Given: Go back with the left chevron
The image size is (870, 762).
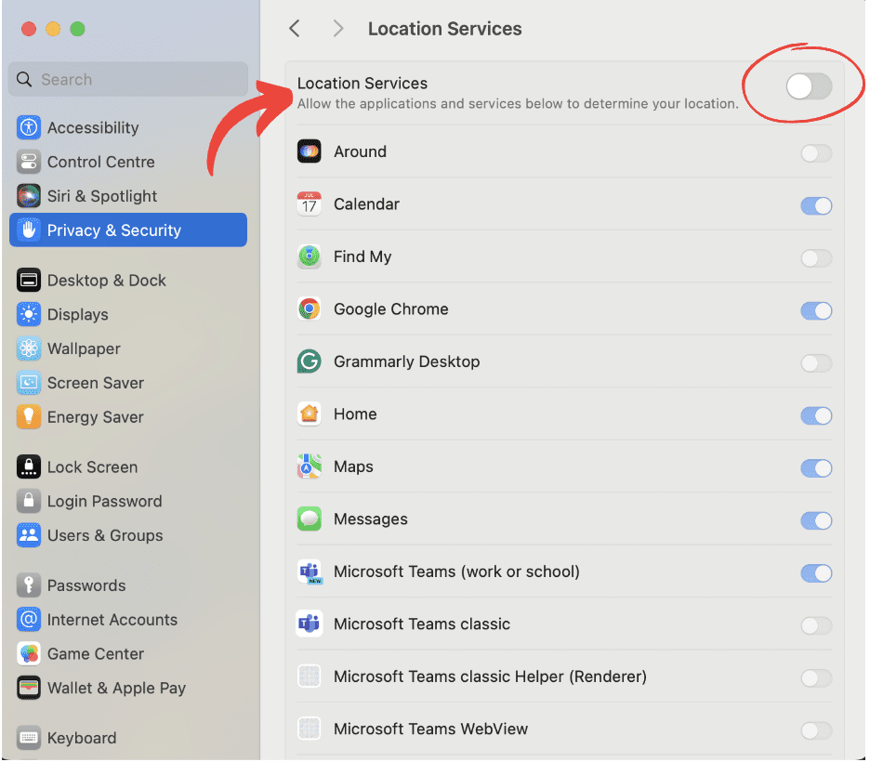Looking at the screenshot, I should pos(295,28).
